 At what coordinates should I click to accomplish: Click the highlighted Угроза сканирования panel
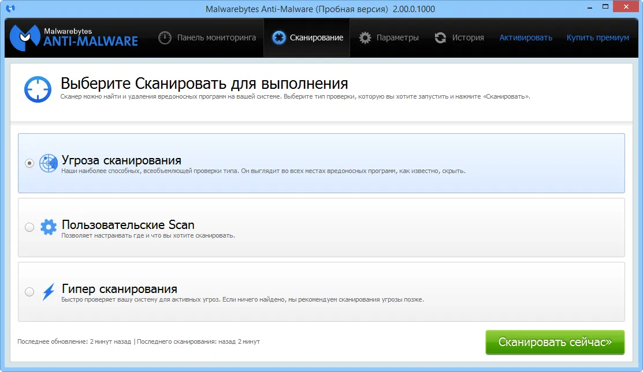click(x=321, y=163)
